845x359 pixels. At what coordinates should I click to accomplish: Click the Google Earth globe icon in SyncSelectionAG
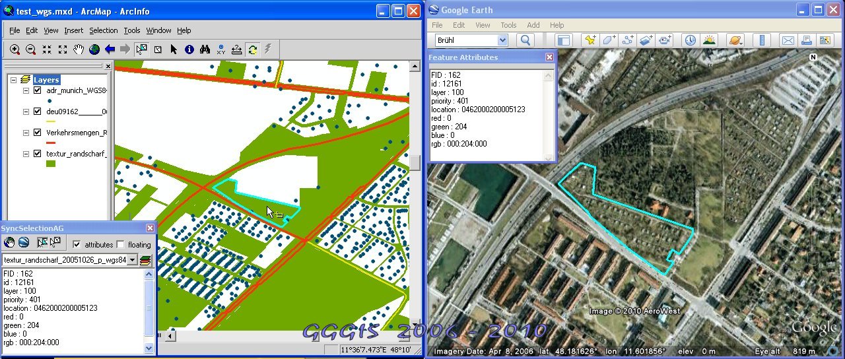click(x=24, y=243)
